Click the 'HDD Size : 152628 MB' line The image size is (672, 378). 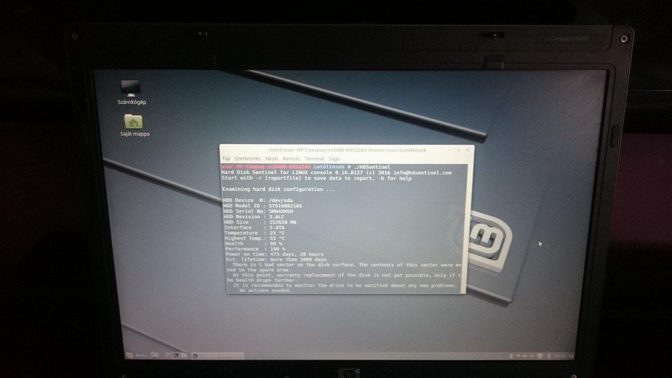(x=260, y=222)
